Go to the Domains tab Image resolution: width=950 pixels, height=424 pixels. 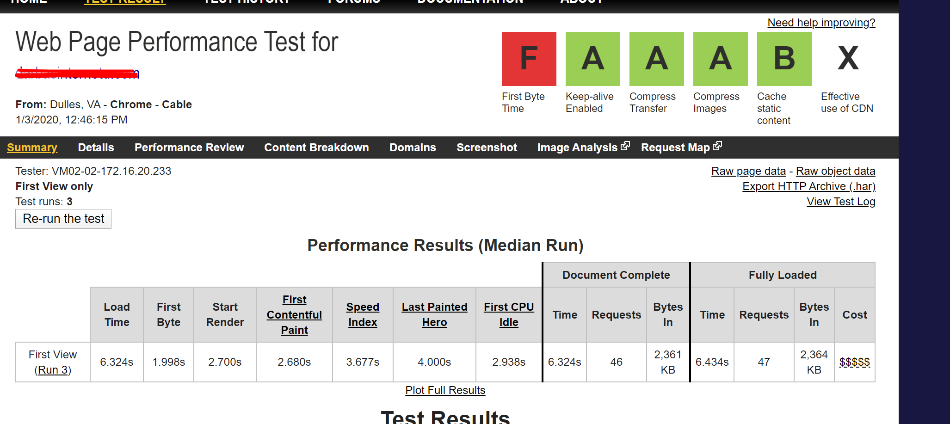coord(413,147)
